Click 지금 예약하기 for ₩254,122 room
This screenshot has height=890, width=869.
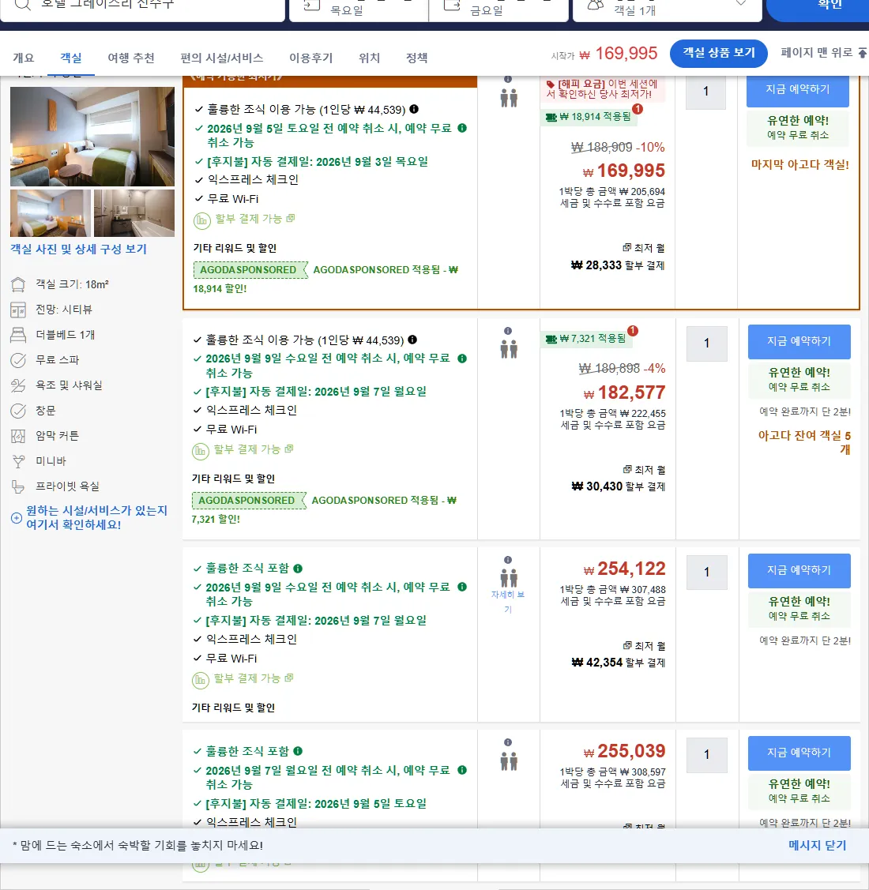799,570
